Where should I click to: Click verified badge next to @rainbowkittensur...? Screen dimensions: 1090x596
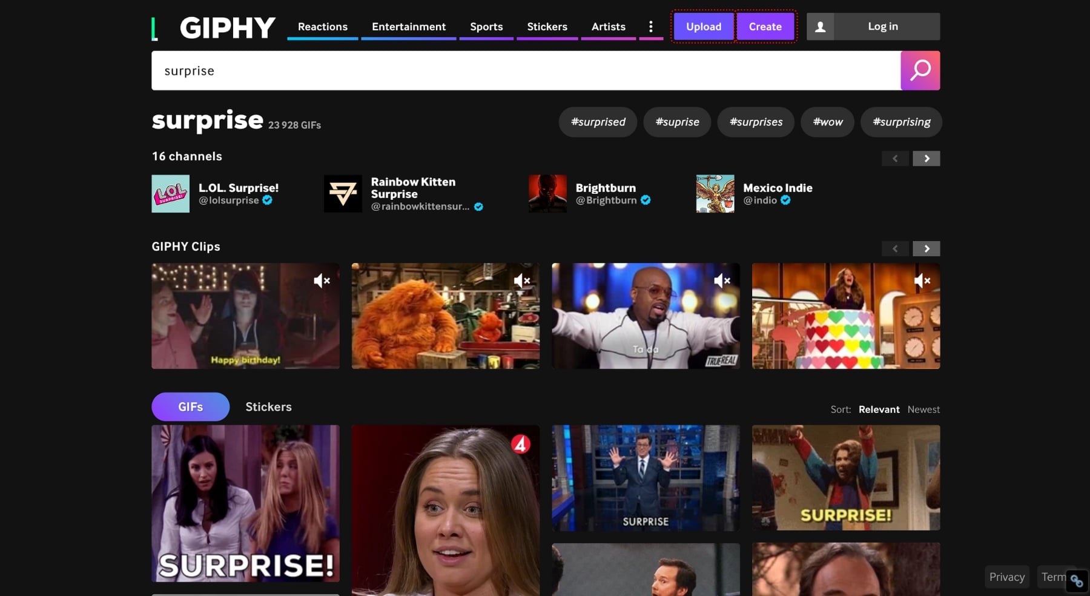pos(478,207)
